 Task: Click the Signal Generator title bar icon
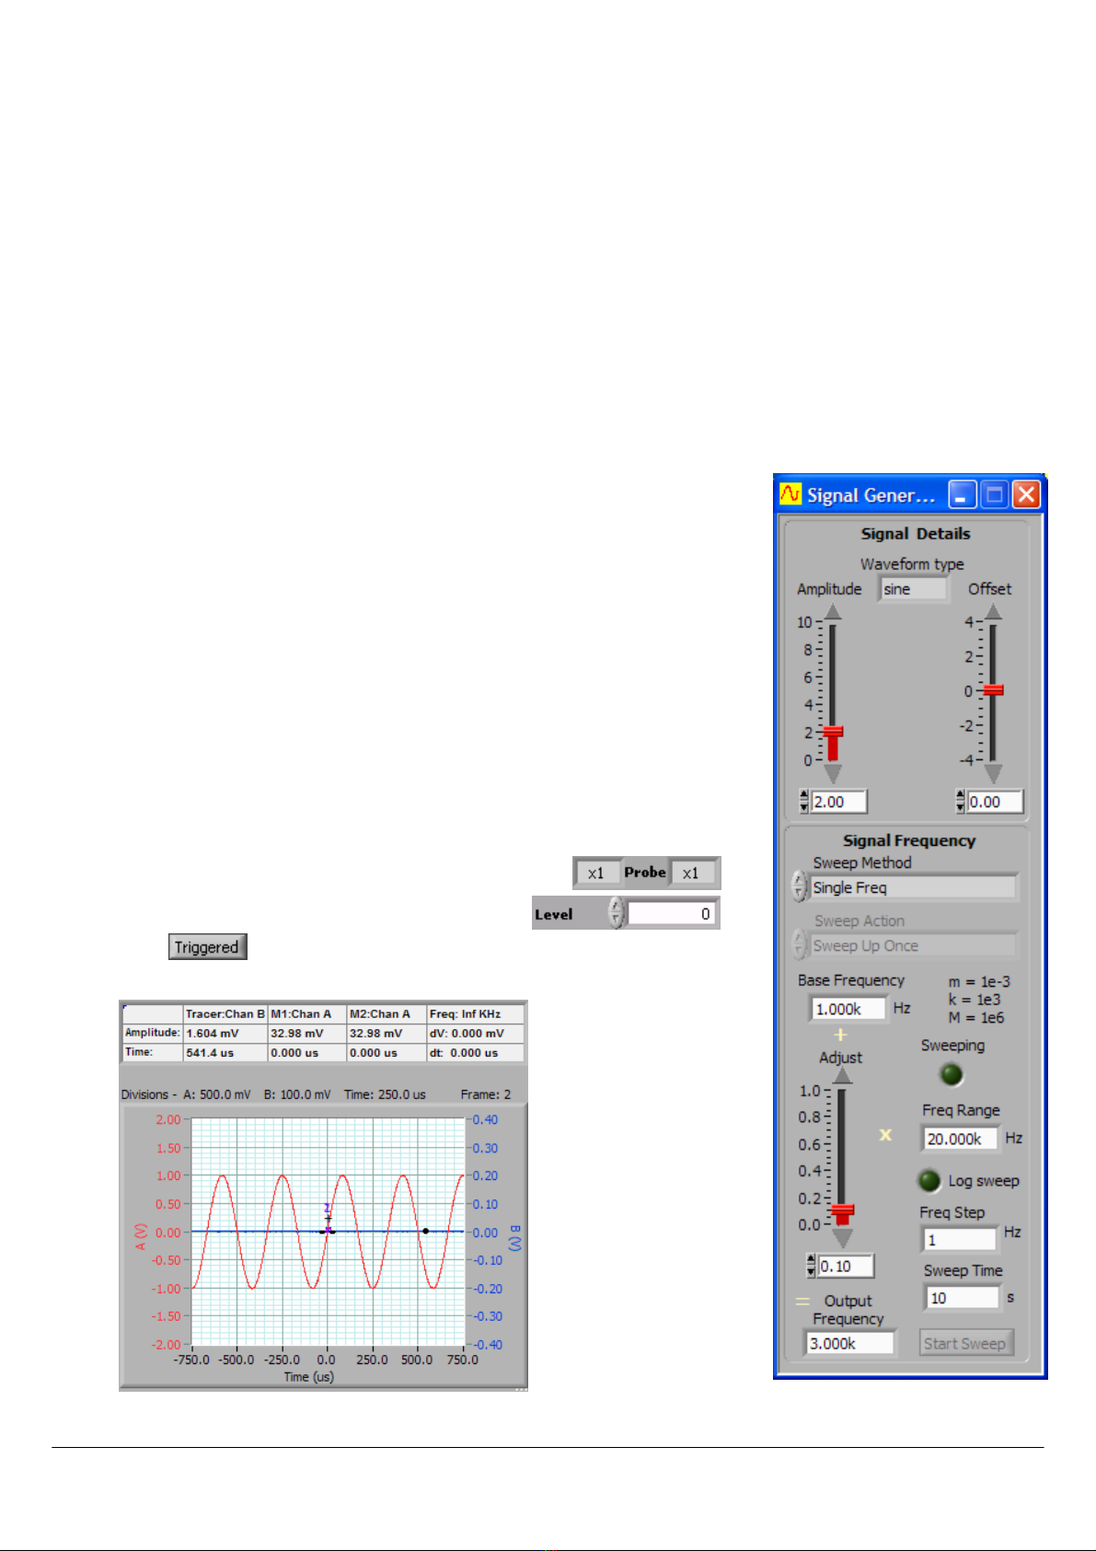790,494
